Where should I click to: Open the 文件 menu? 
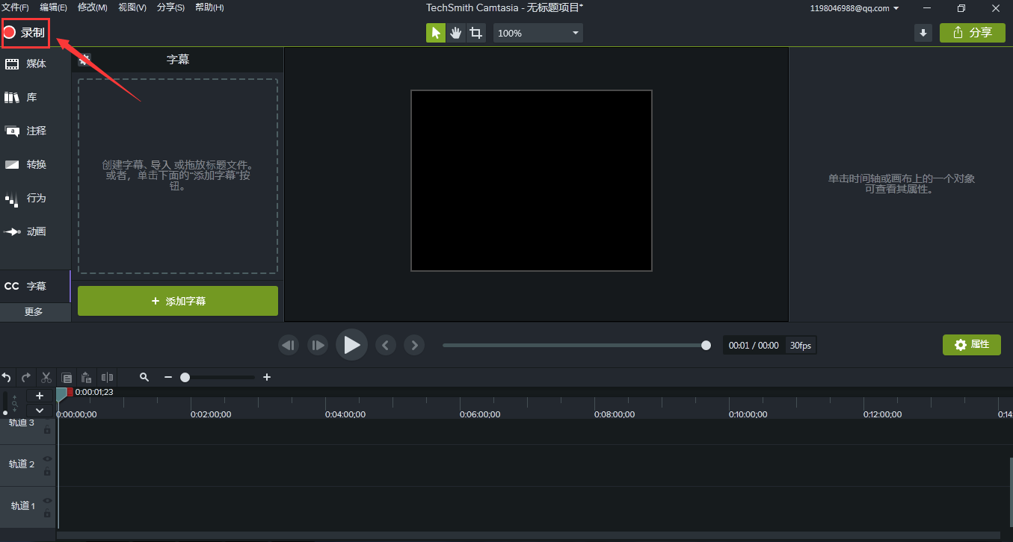(15, 7)
